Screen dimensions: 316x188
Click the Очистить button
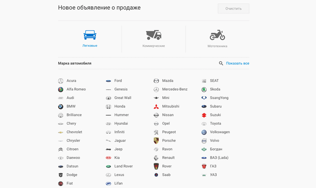pos(233,9)
